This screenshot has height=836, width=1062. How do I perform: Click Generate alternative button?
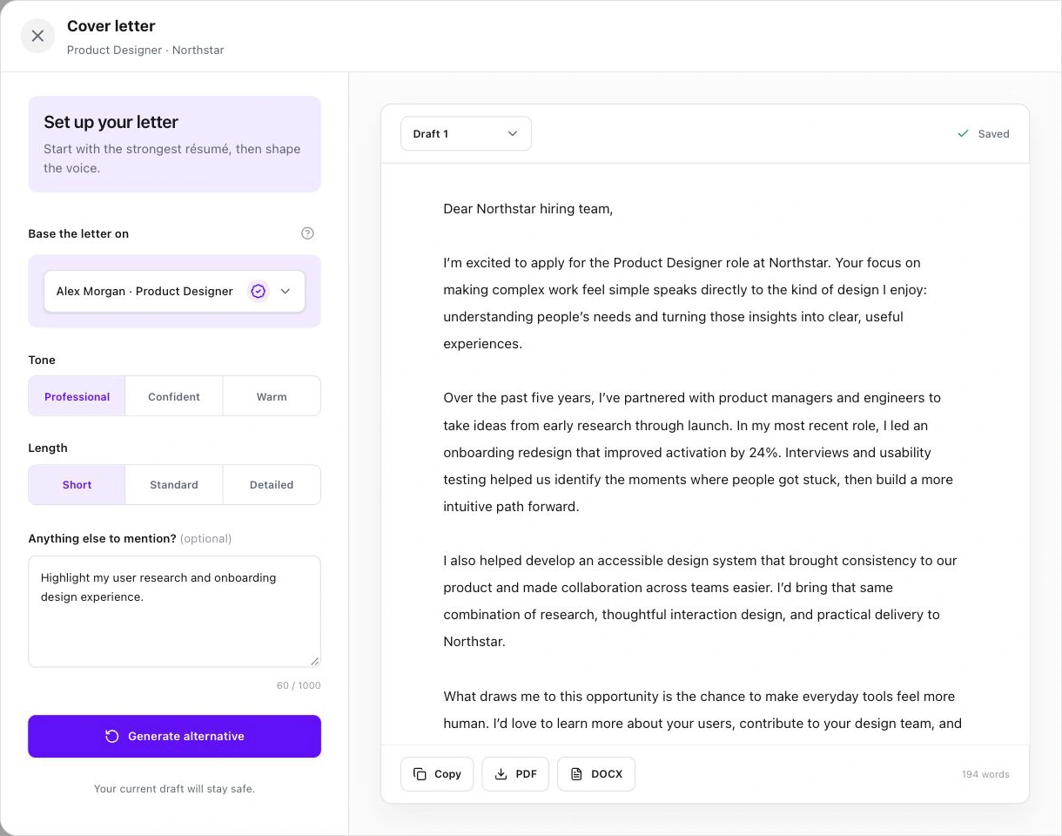pyautogui.click(x=174, y=737)
